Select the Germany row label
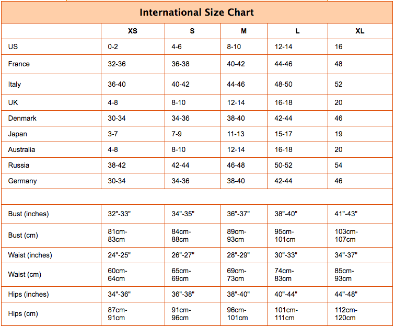The height and width of the screenshot is (328, 395). coord(22,181)
